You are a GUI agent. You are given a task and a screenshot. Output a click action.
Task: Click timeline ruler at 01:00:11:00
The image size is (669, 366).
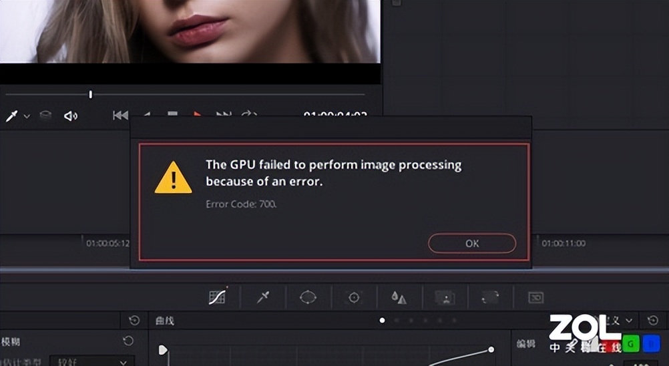564,243
